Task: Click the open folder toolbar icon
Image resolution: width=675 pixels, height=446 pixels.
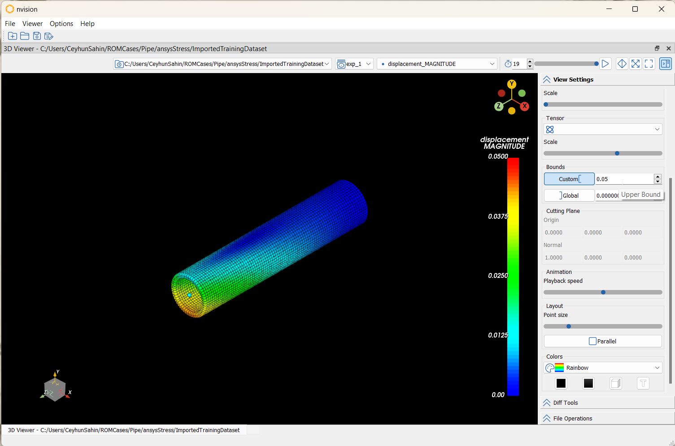Action: (25, 36)
